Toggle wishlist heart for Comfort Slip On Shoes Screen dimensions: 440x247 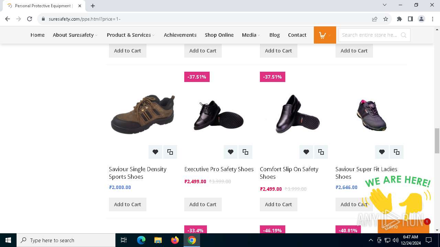click(306, 152)
